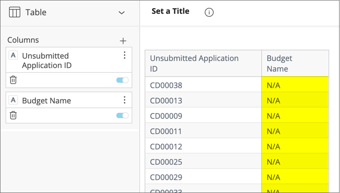Click the info icon beside Set a Title

209,13
